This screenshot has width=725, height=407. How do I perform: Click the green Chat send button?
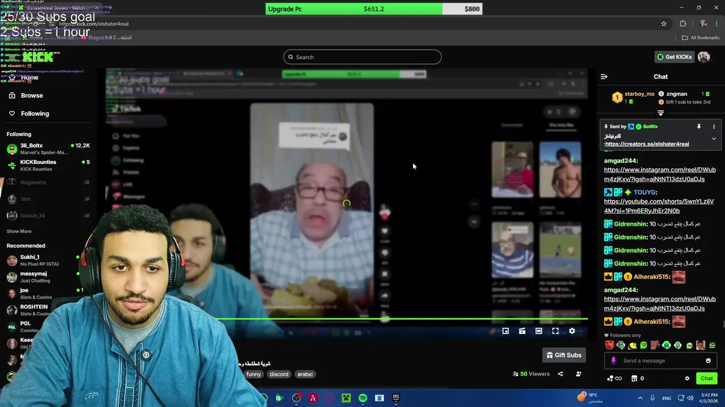click(x=707, y=378)
